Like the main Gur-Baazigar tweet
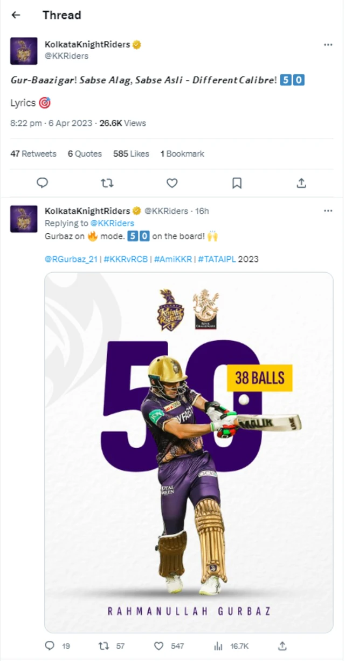345x661 pixels. coord(172,183)
